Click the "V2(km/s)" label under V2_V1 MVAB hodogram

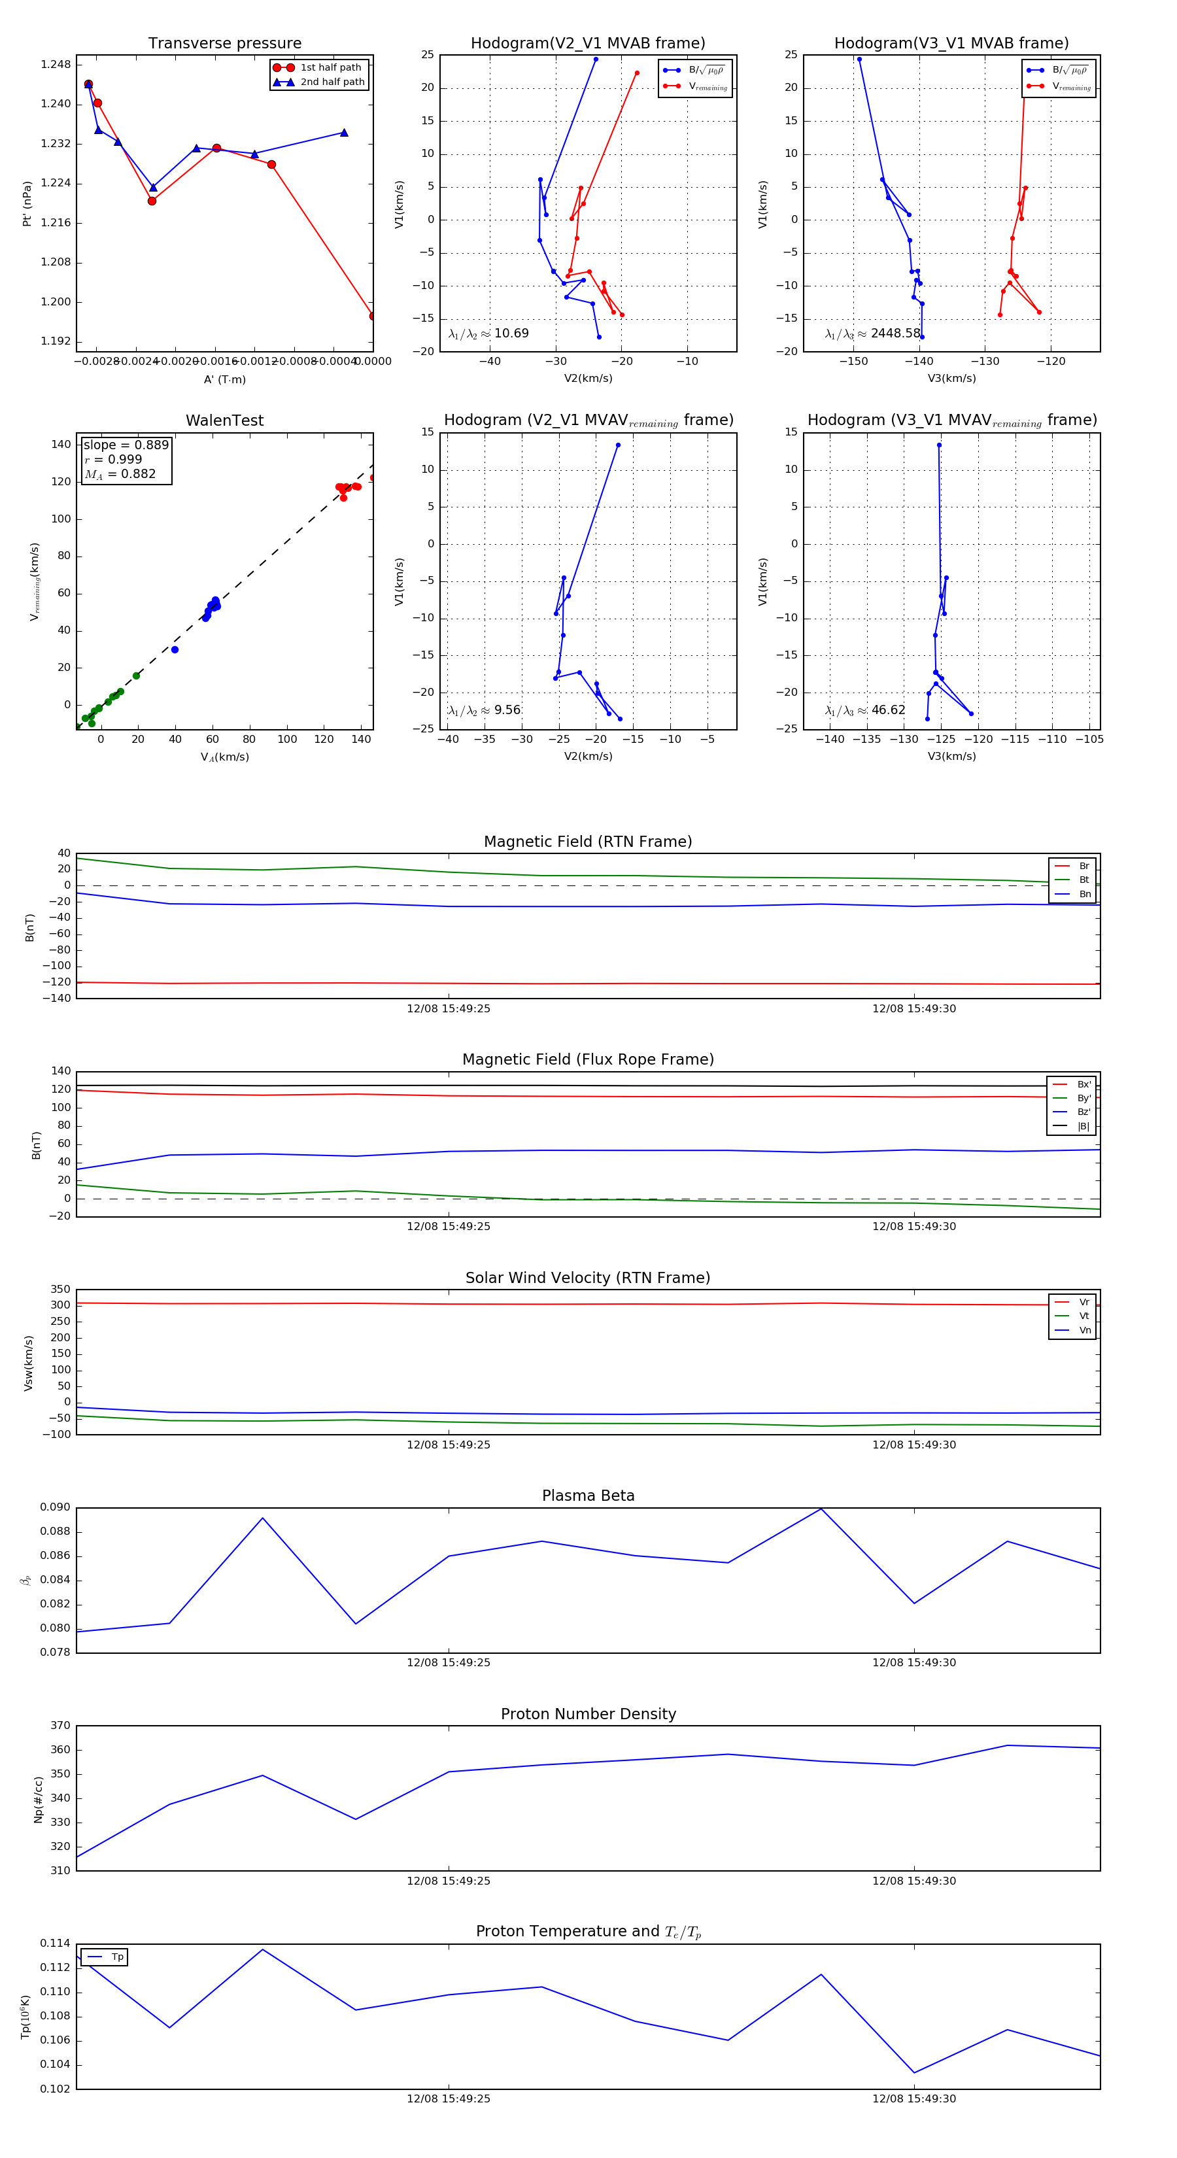pos(588,379)
